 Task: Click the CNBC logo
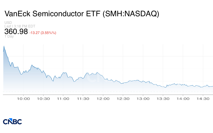tap(12, 121)
